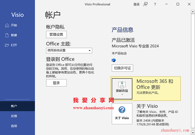Click the 帐户隐私 heading
Image resolution: width=195 pixels, height=135 pixels.
coord(55,27)
